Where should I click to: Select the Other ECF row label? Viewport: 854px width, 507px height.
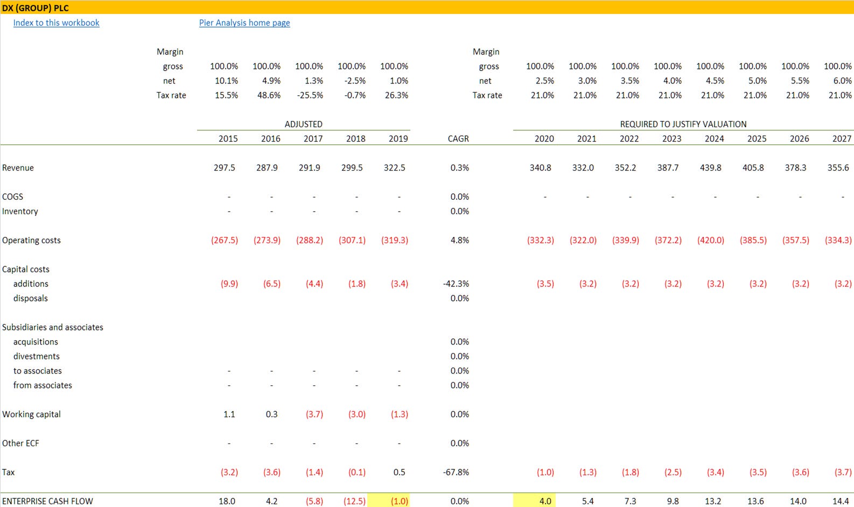tap(20, 443)
